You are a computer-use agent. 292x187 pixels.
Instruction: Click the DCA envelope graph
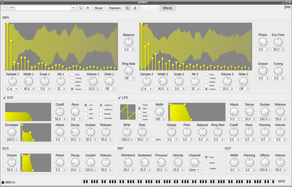click(x=36, y=163)
